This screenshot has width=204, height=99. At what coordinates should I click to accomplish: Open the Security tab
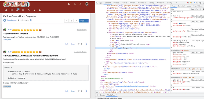pyautogui.click(x=169, y=3)
